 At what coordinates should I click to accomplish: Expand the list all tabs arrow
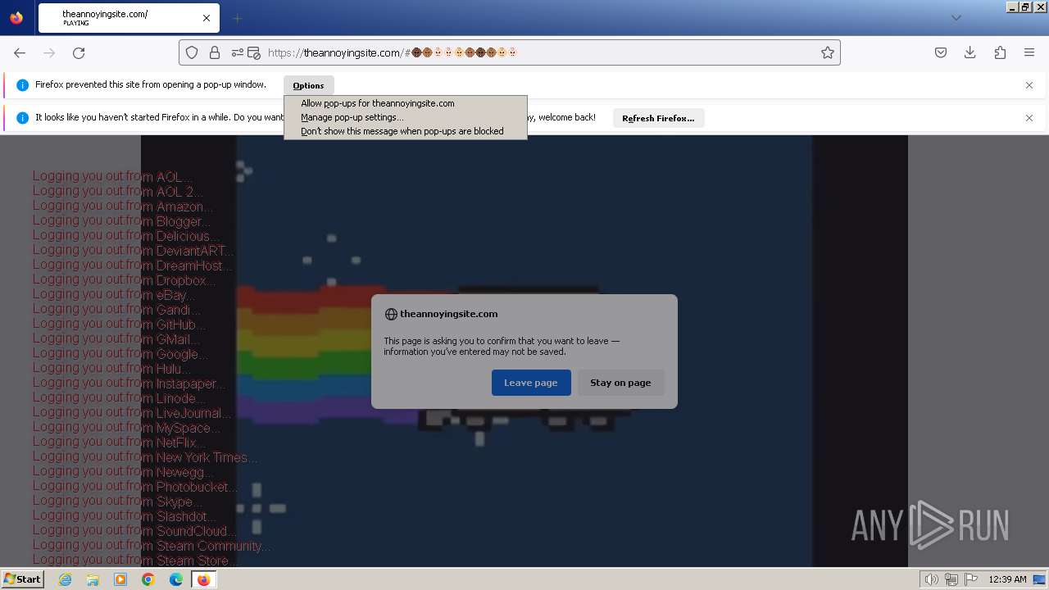(956, 18)
